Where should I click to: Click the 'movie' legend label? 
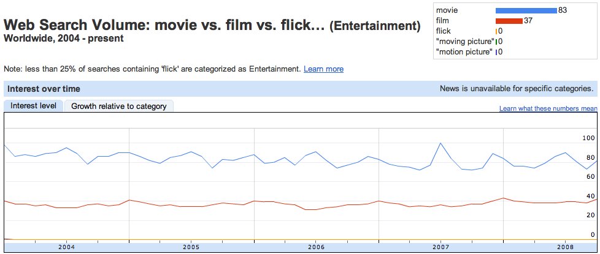tap(447, 10)
